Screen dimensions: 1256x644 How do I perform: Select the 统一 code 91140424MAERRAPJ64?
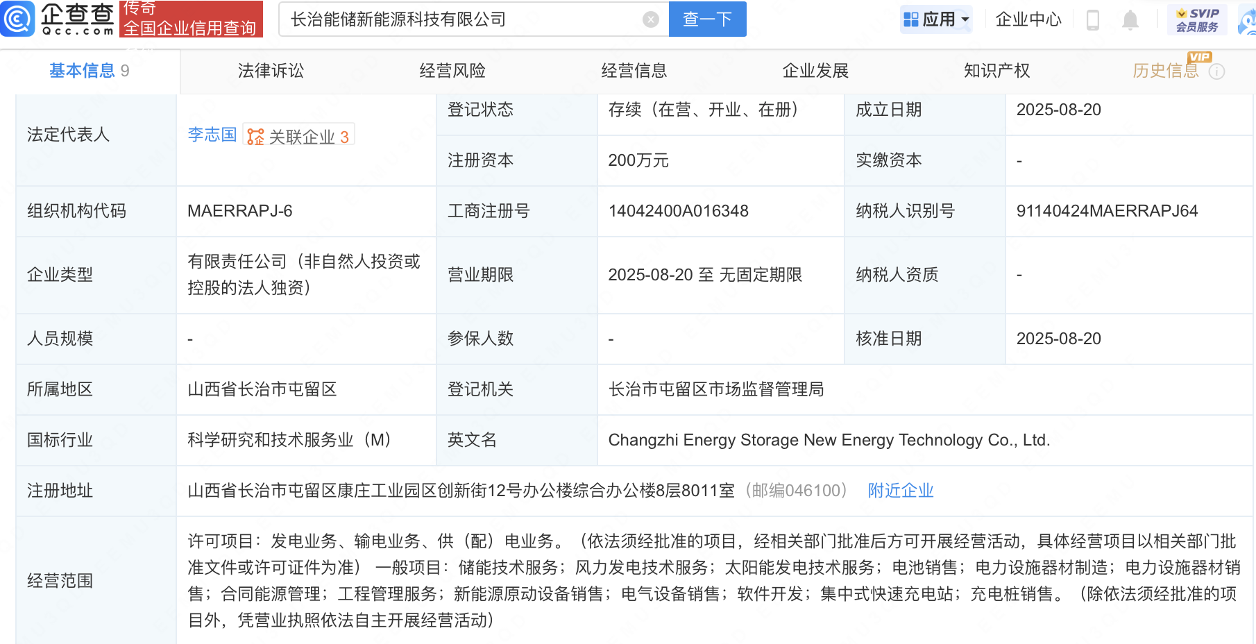pyautogui.click(x=1107, y=211)
